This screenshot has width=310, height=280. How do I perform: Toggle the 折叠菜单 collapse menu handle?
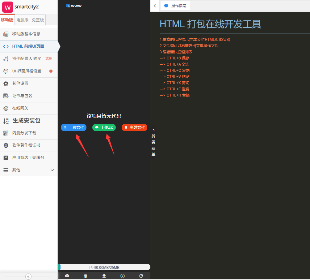tap(153, 142)
